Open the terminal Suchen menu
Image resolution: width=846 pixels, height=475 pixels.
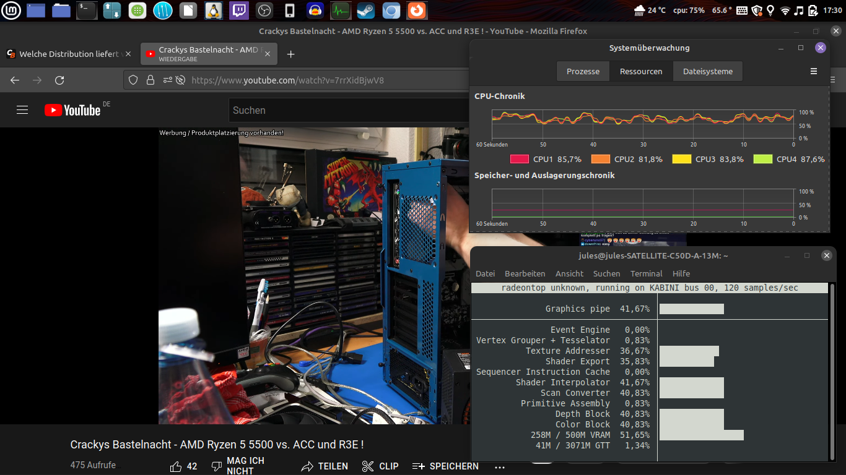(606, 273)
